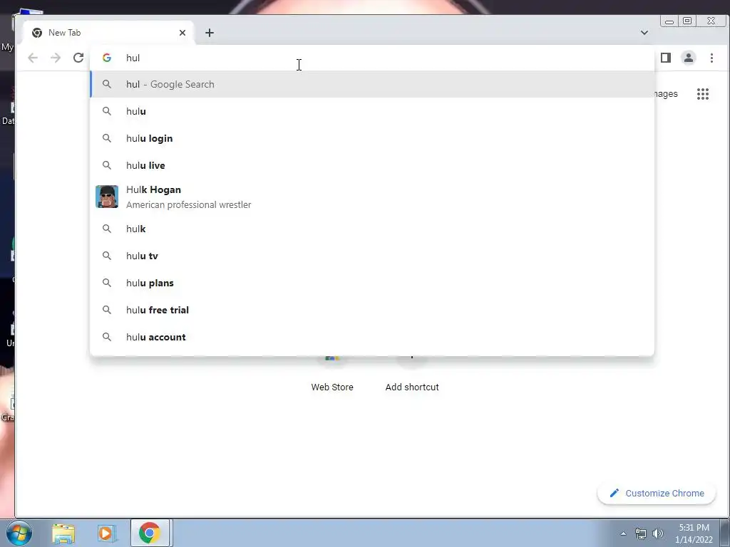The width and height of the screenshot is (730, 547).
Task: Open a new tab with the plus button
Action: [210, 33]
